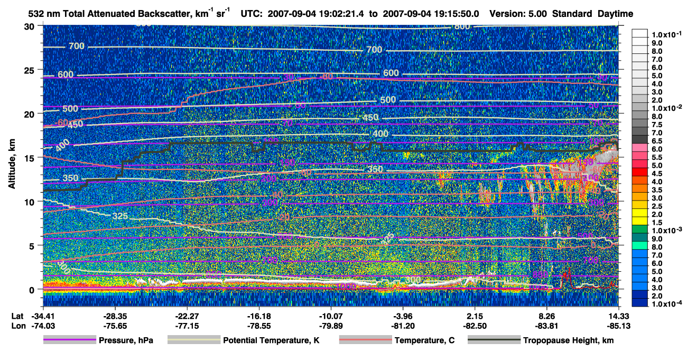Click the latitude value 2.15

point(475,316)
